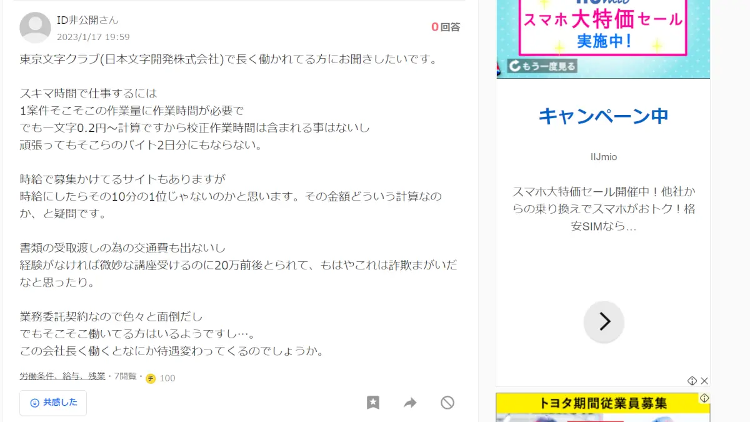The height and width of the screenshot is (422, 750).
Task: Open the スマホ大特価セール開催中 ad description
Action: tap(604, 209)
